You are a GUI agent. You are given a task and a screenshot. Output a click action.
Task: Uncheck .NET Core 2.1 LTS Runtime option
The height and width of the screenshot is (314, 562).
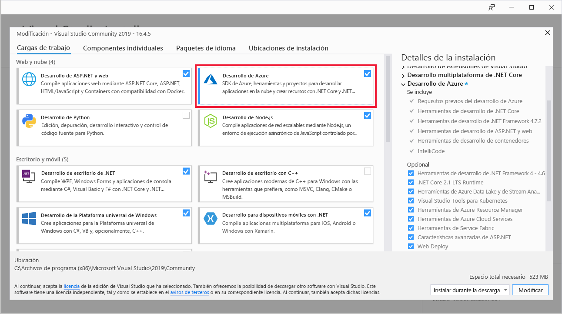(x=411, y=182)
